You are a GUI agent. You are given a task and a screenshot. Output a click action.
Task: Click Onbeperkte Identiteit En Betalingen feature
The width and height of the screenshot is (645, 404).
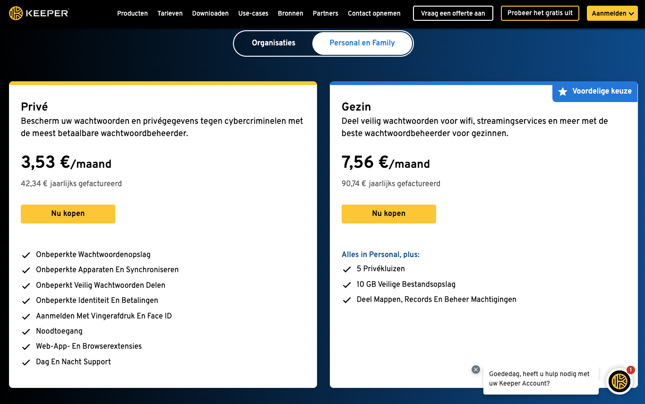(97, 301)
